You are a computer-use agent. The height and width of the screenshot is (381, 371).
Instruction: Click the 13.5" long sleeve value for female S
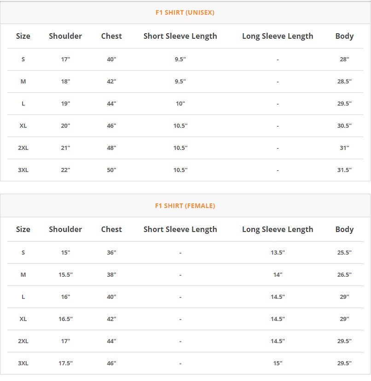pos(278,252)
